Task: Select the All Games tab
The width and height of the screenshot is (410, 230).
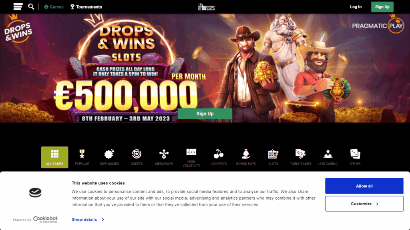Action: pos(54,157)
